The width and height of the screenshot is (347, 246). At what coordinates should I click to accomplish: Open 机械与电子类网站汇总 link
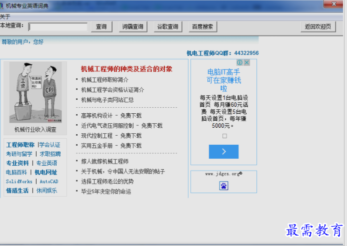click(x=107, y=100)
